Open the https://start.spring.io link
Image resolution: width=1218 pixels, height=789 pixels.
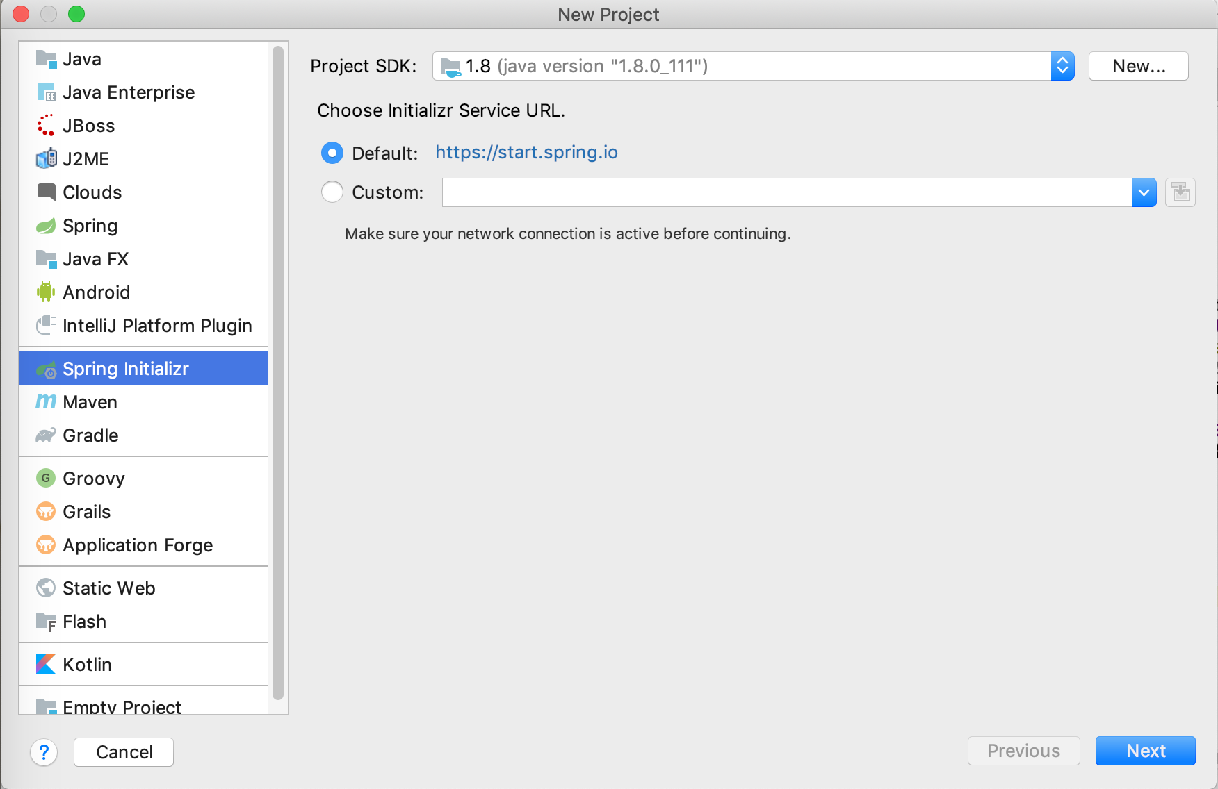point(526,152)
